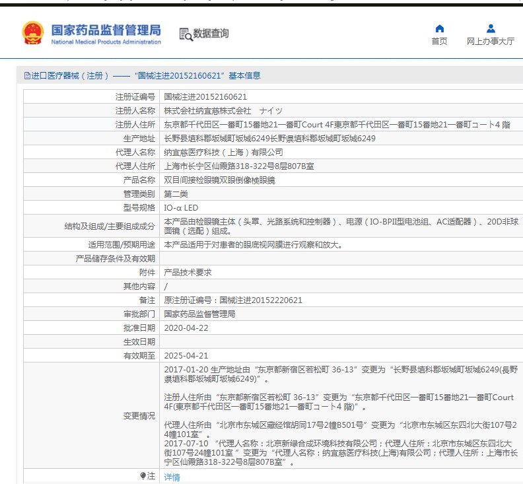
Task: Open 网上办事大厅 text link
Action: [x=491, y=42]
